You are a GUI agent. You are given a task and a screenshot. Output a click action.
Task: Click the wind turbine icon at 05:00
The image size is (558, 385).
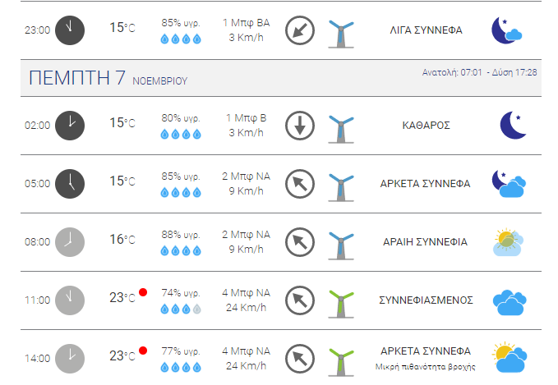[341, 188]
